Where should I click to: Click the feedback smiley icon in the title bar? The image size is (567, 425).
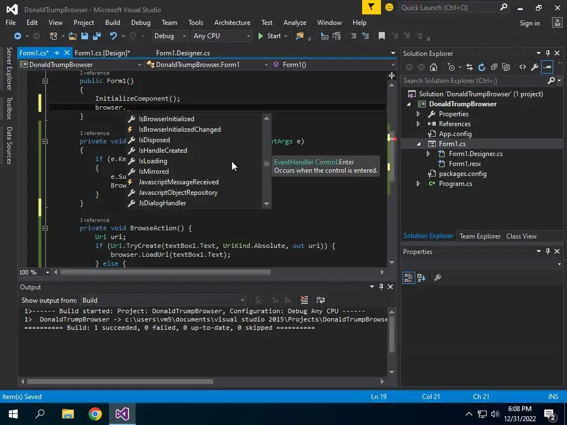tap(389, 7)
